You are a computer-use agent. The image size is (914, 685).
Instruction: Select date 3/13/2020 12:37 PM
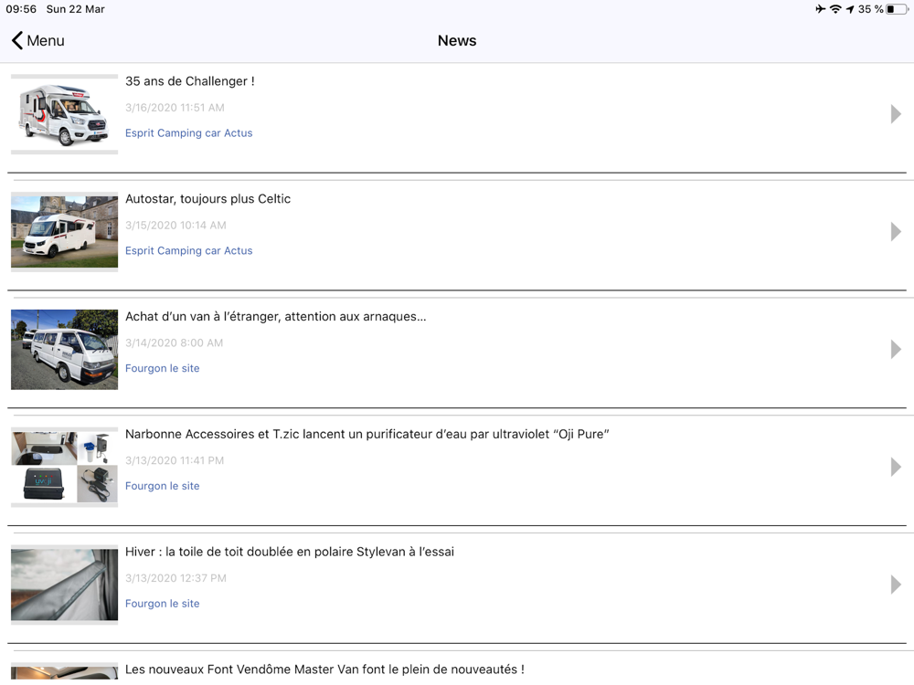(x=176, y=578)
